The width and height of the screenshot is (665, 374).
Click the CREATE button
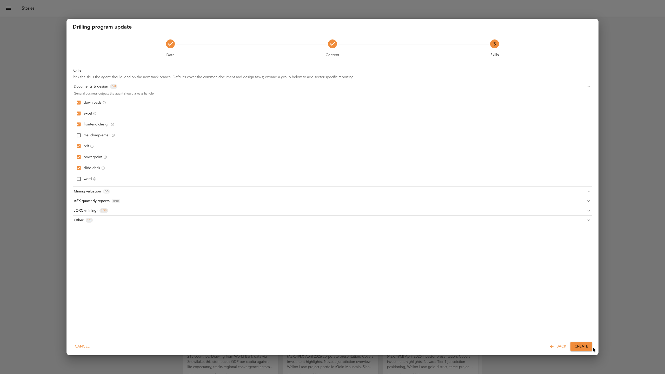click(x=581, y=346)
